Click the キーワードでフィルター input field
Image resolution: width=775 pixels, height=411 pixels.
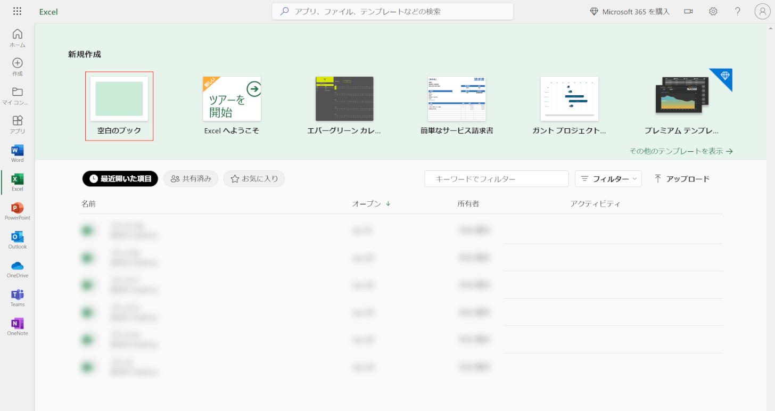coord(496,179)
